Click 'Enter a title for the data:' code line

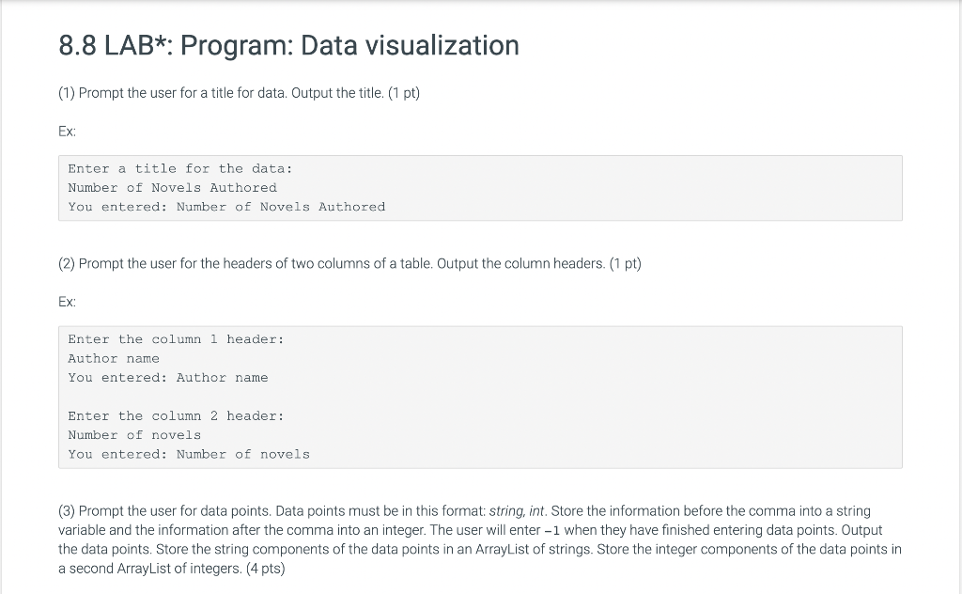(x=180, y=169)
